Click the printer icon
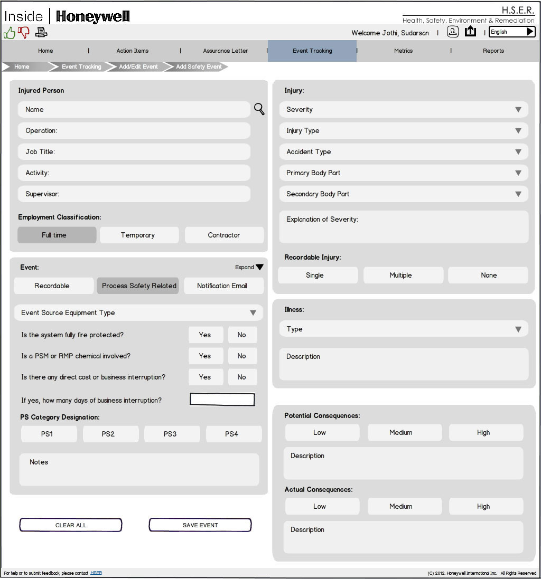This screenshot has width=541, height=579. click(41, 33)
